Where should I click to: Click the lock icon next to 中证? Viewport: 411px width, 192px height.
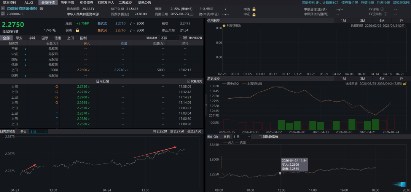pos(254,14)
